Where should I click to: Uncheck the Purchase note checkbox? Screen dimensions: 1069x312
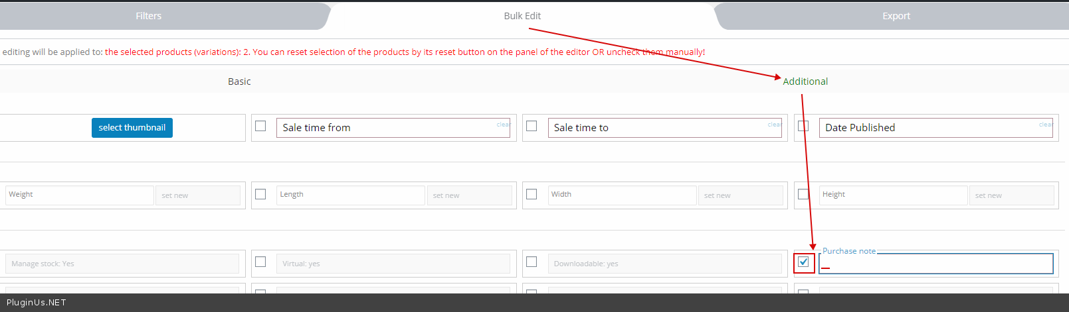pos(803,262)
